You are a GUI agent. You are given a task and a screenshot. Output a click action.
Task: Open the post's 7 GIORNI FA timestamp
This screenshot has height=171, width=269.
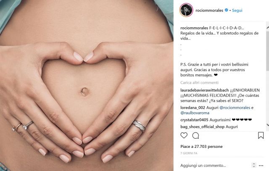pyautogui.click(x=189, y=153)
